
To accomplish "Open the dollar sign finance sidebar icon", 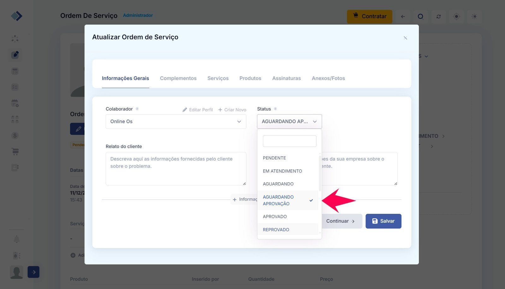I will pyautogui.click(x=15, y=135).
